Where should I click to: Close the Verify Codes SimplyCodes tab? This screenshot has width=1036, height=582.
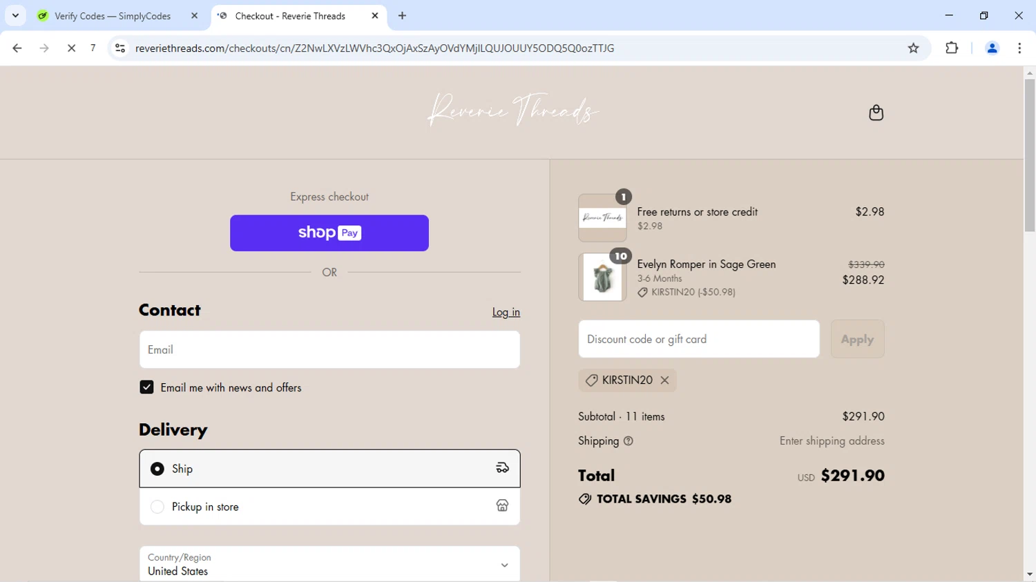[x=194, y=16]
